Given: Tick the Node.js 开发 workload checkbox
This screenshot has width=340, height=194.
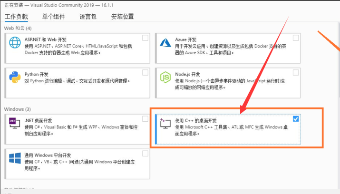Looking at the screenshot, I should coord(296,73).
